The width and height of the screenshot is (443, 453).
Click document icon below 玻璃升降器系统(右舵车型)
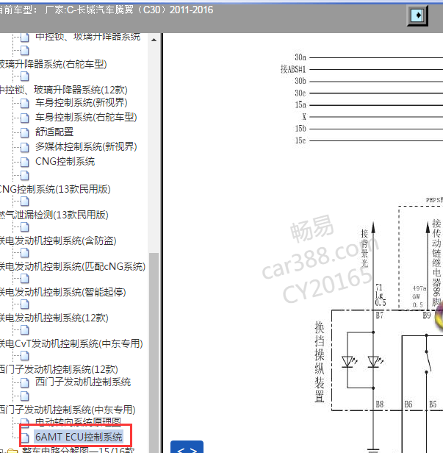25,76
